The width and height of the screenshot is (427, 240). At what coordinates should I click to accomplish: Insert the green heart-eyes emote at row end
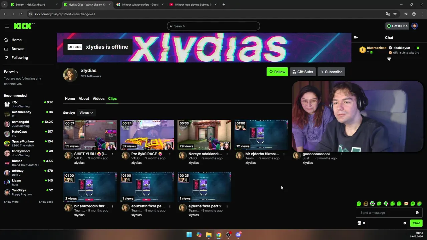tap(419, 204)
